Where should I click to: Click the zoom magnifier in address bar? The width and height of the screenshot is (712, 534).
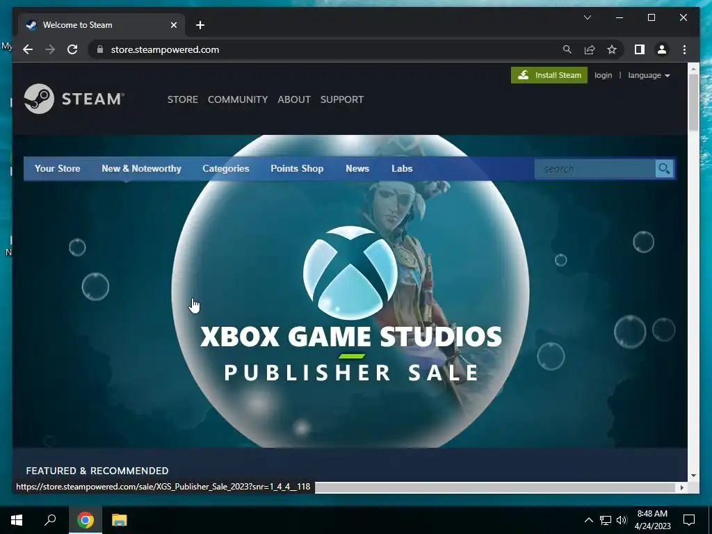point(567,49)
